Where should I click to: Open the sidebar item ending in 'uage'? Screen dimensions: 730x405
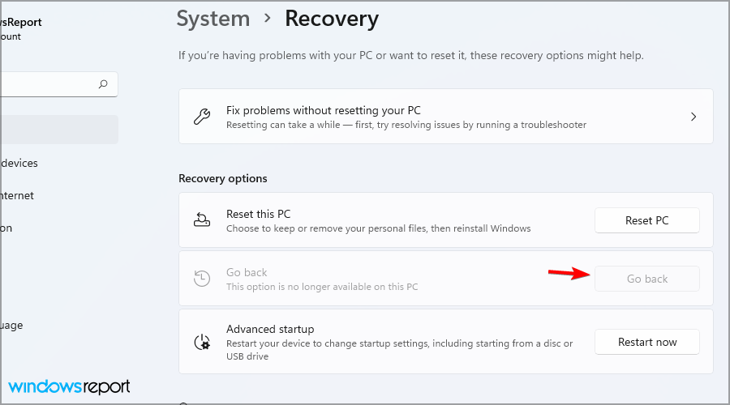coord(12,325)
